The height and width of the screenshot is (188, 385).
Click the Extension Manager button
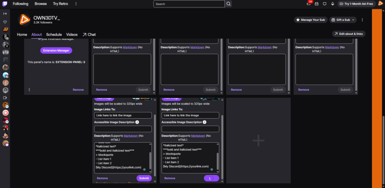pos(56,50)
